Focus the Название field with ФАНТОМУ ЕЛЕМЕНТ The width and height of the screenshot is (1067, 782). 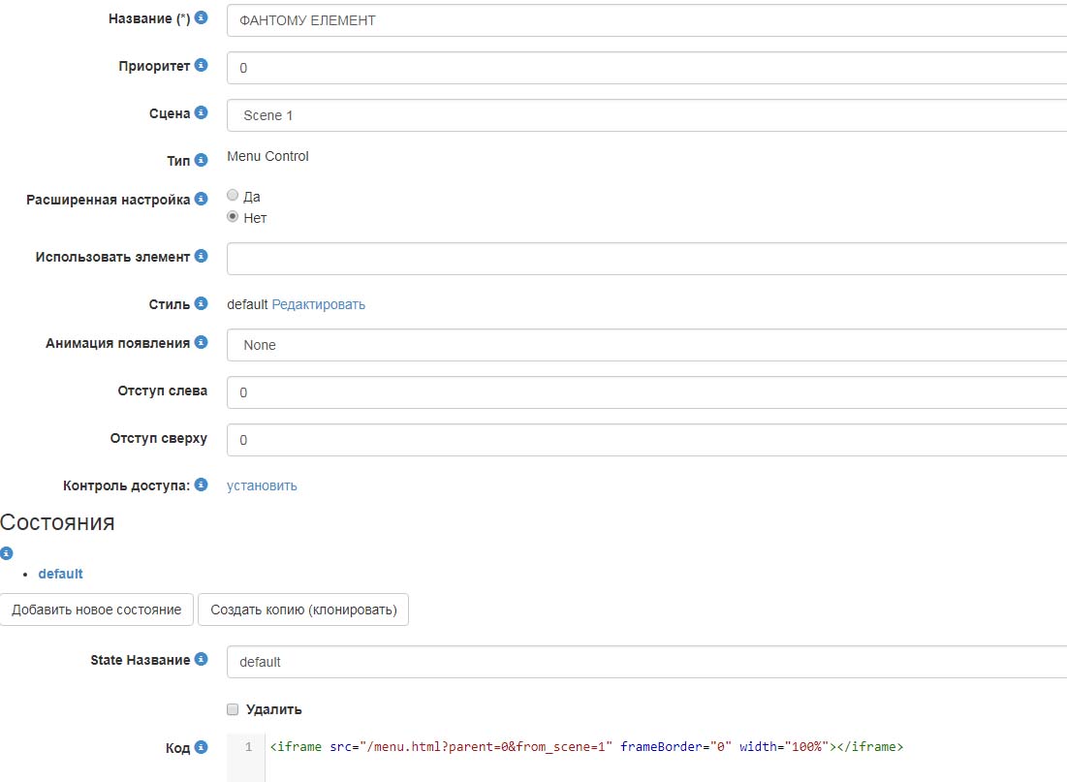[646, 20]
